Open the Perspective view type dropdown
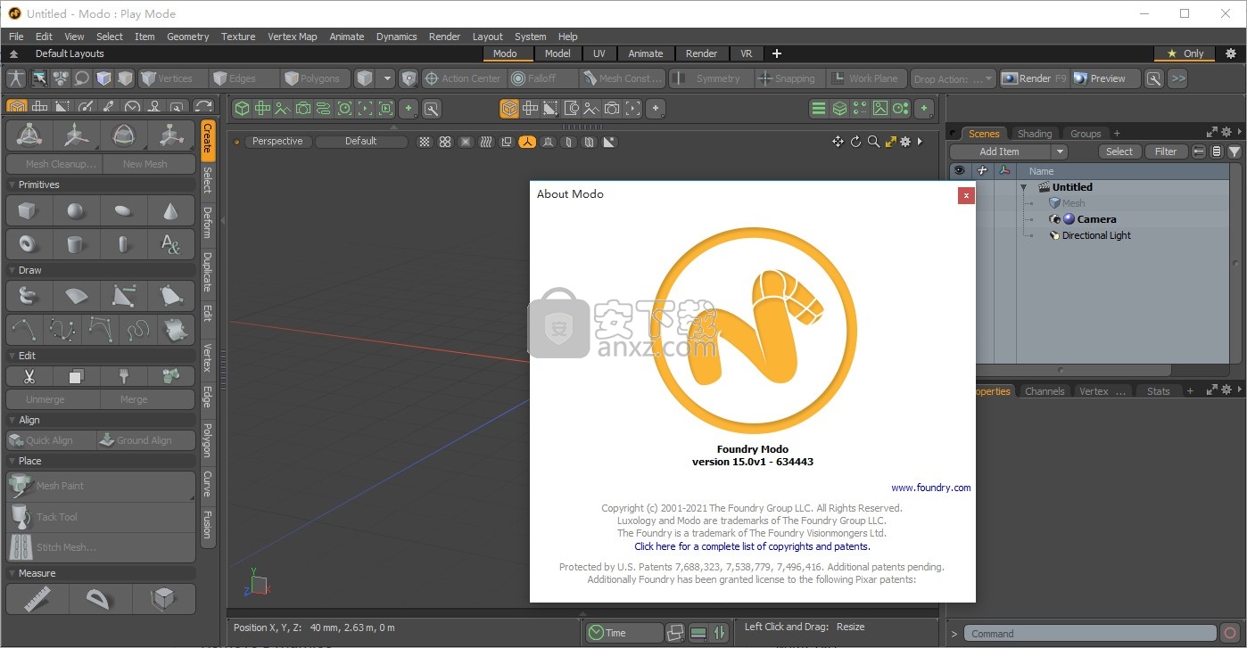The width and height of the screenshot is (1247, 648). click(277, 141)
